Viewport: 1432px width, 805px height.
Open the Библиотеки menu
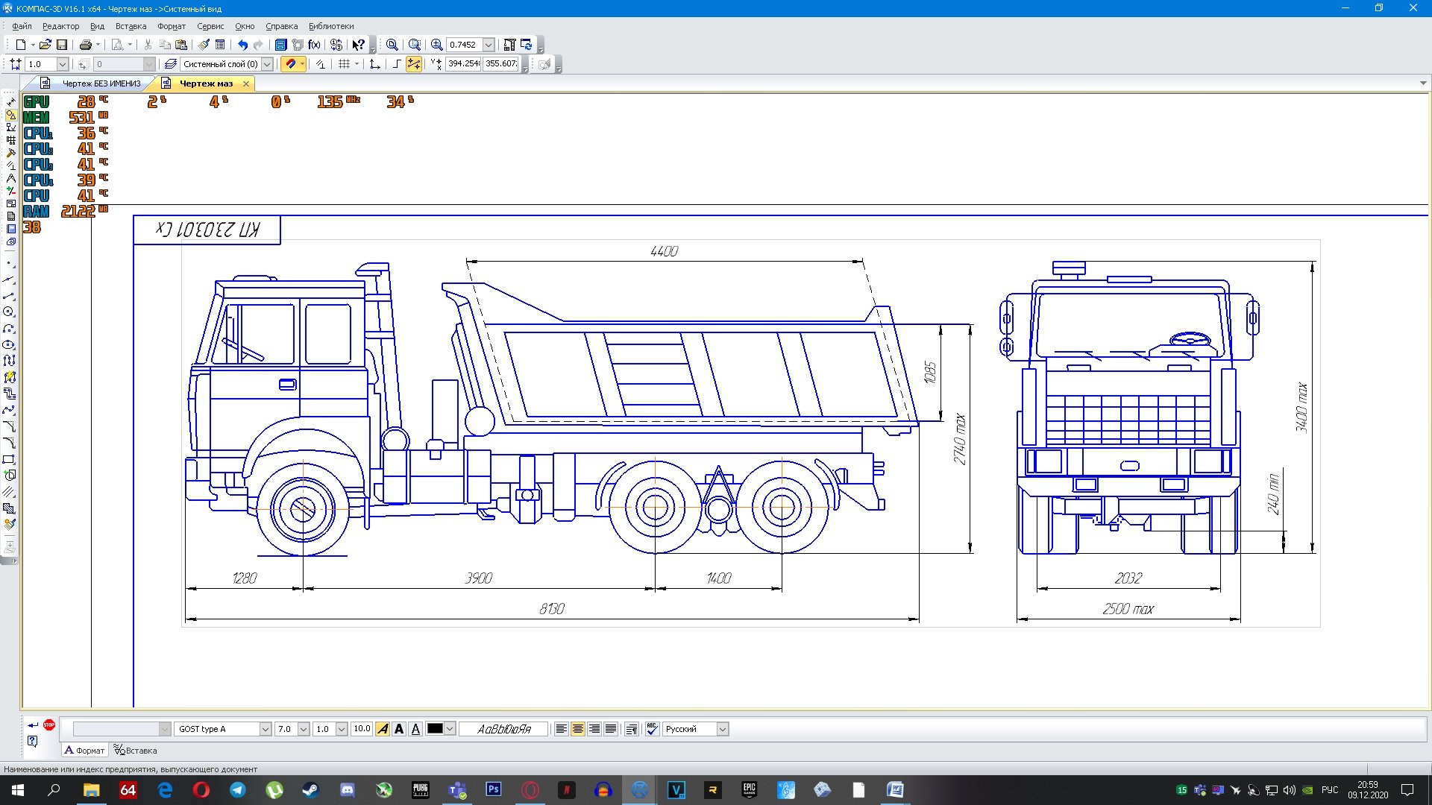(331, 26)
